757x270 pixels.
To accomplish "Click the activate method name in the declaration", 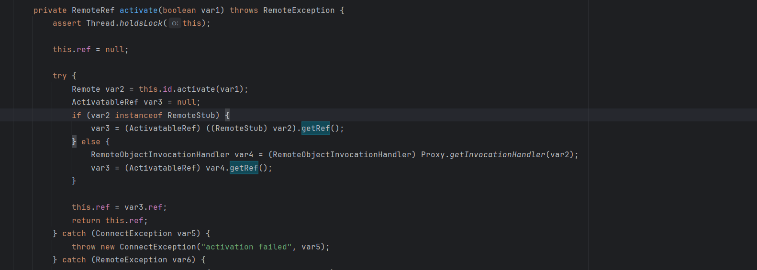I will click(x=138, y=11).
